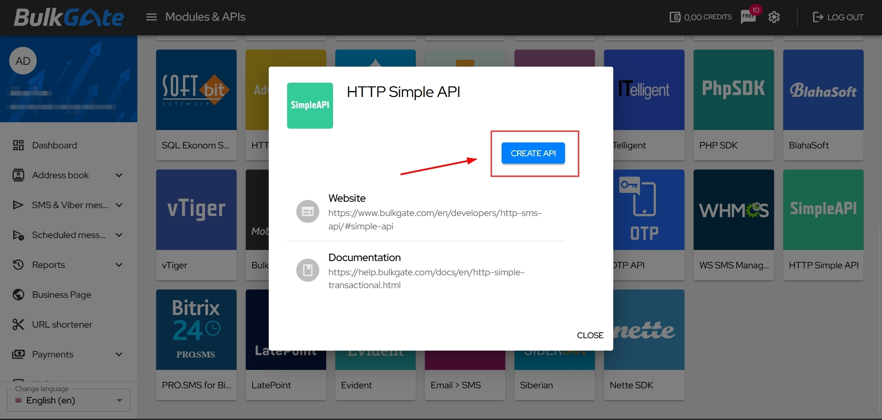Open the WS SMS Manager WHMCS card
Screen dimensions: 882x420
(734, 225)
